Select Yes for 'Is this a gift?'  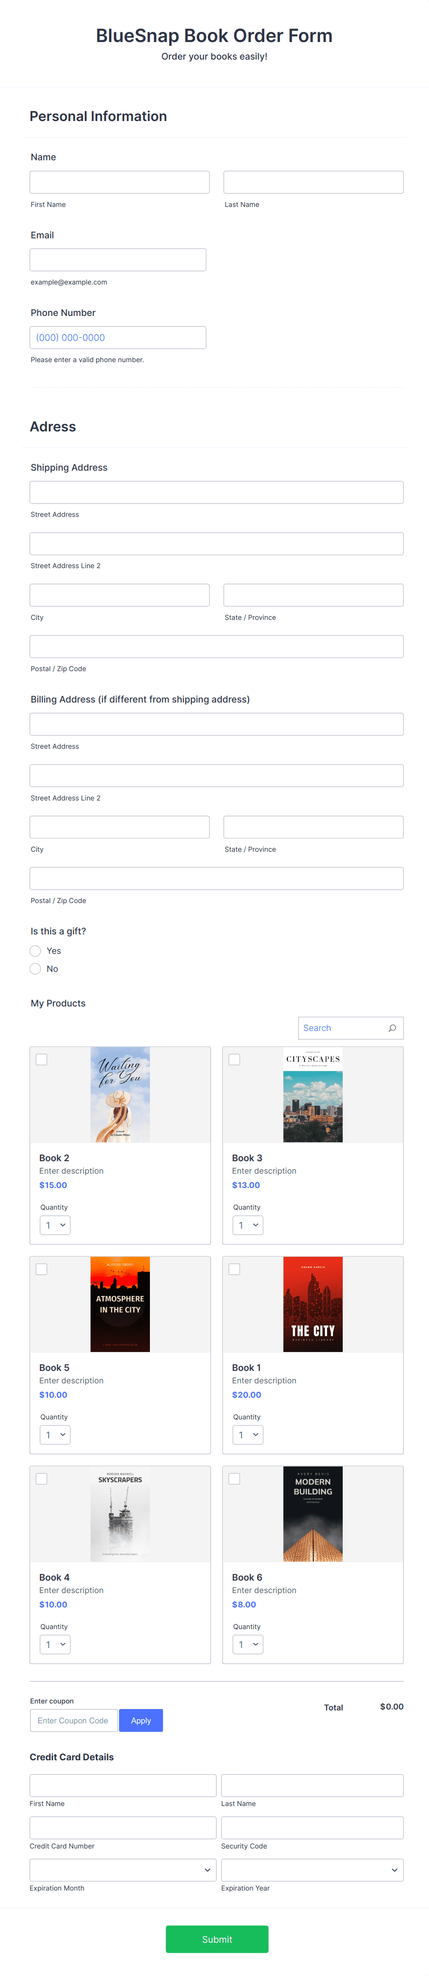click(x=35, y=951)
